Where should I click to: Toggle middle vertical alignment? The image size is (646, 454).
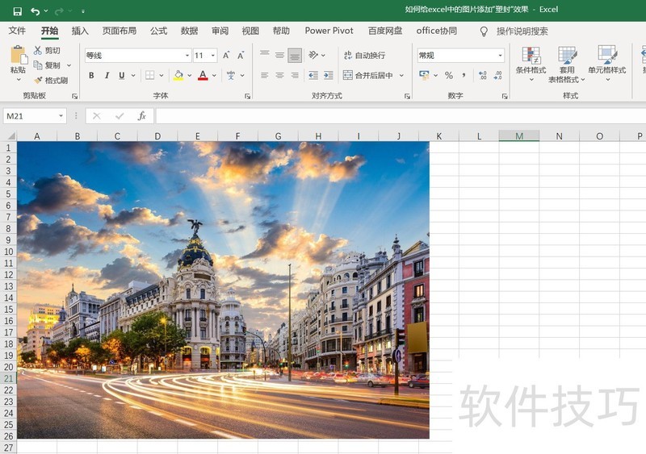click(279, 55)
